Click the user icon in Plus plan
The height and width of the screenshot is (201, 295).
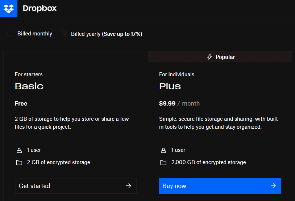tap(163, 150)
